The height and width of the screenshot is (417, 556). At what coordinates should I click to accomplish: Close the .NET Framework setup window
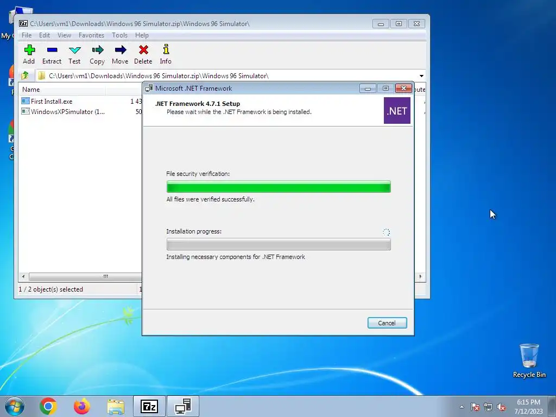[403, 89]
